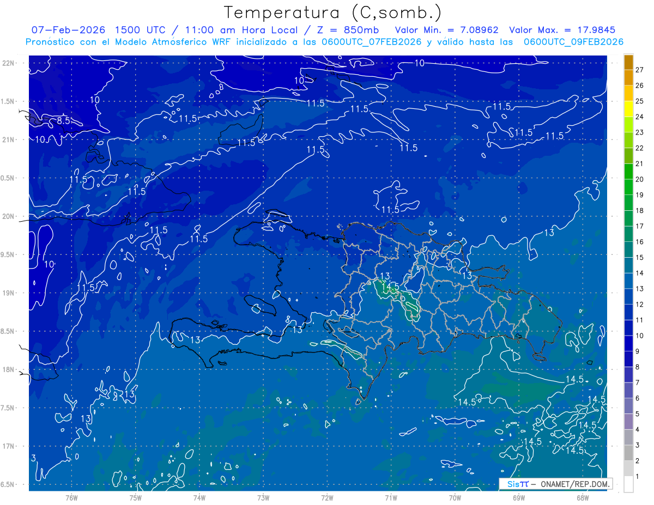
Task: Click the "76W" longitude axis label
Action: tap(71, 497)
